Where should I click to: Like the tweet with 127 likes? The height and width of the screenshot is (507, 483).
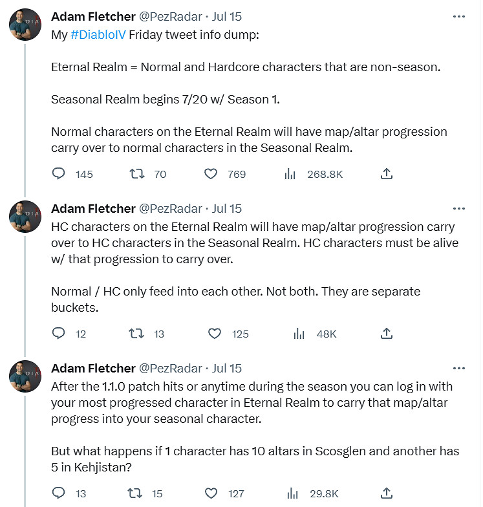[x=210, y=493]
